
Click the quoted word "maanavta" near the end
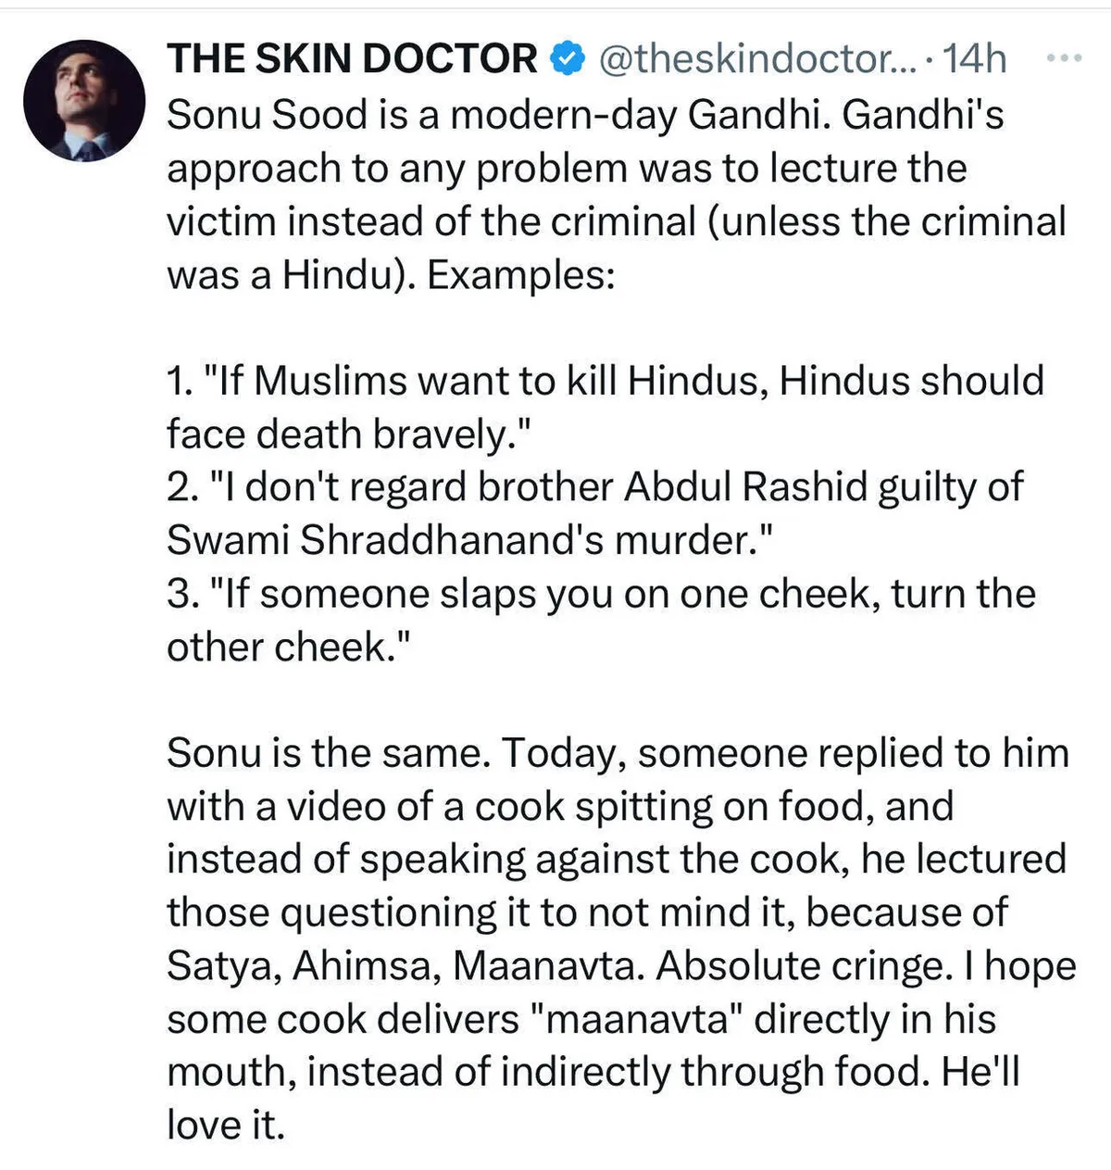tap(633, 1020)
